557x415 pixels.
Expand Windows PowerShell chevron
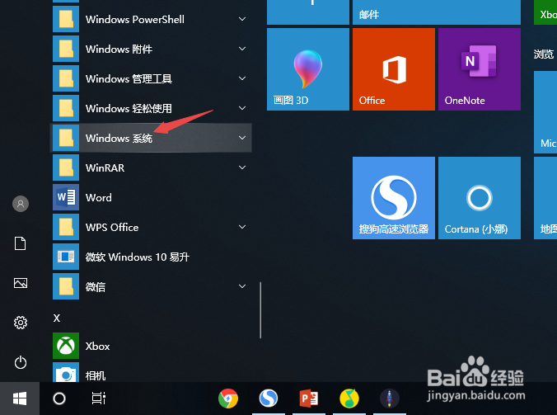coord(242,19)
